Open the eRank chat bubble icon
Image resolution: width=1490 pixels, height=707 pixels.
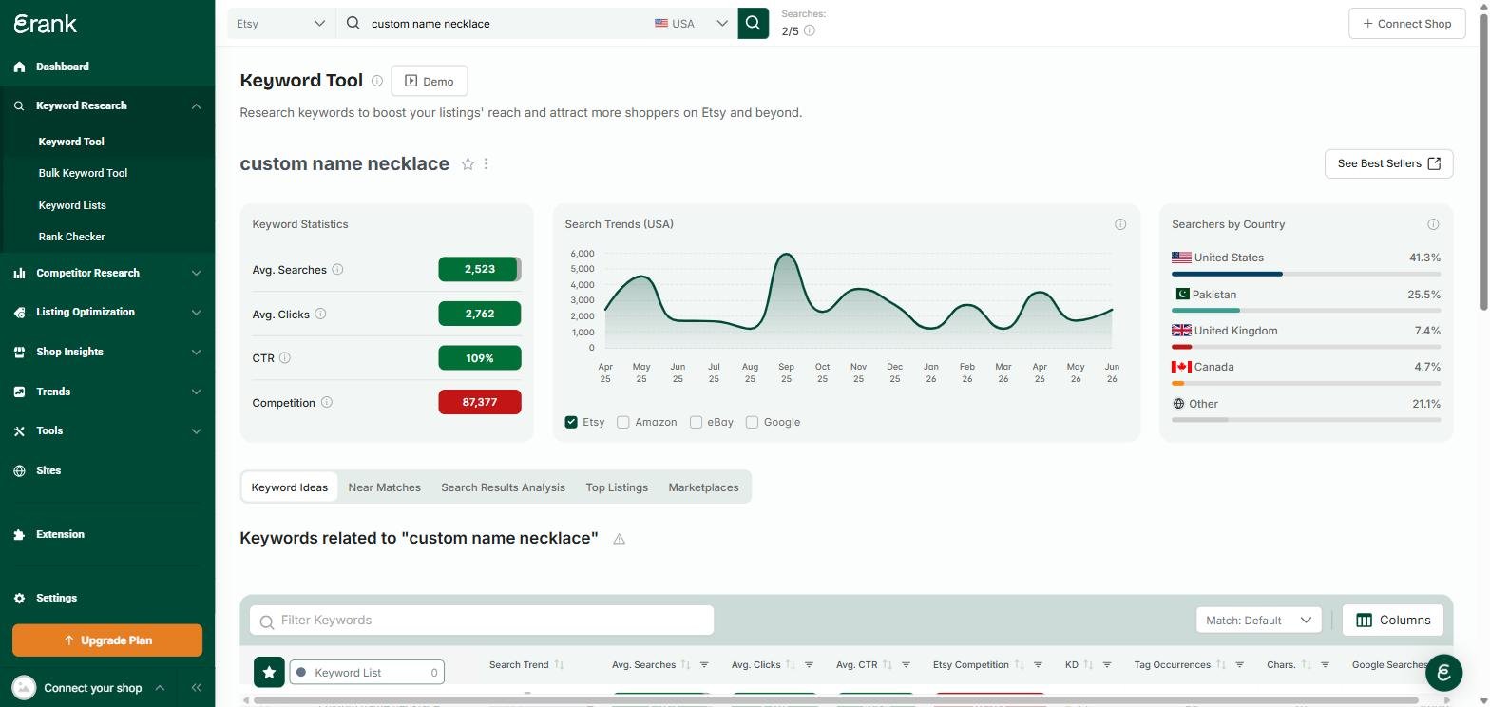point(1443,673)
